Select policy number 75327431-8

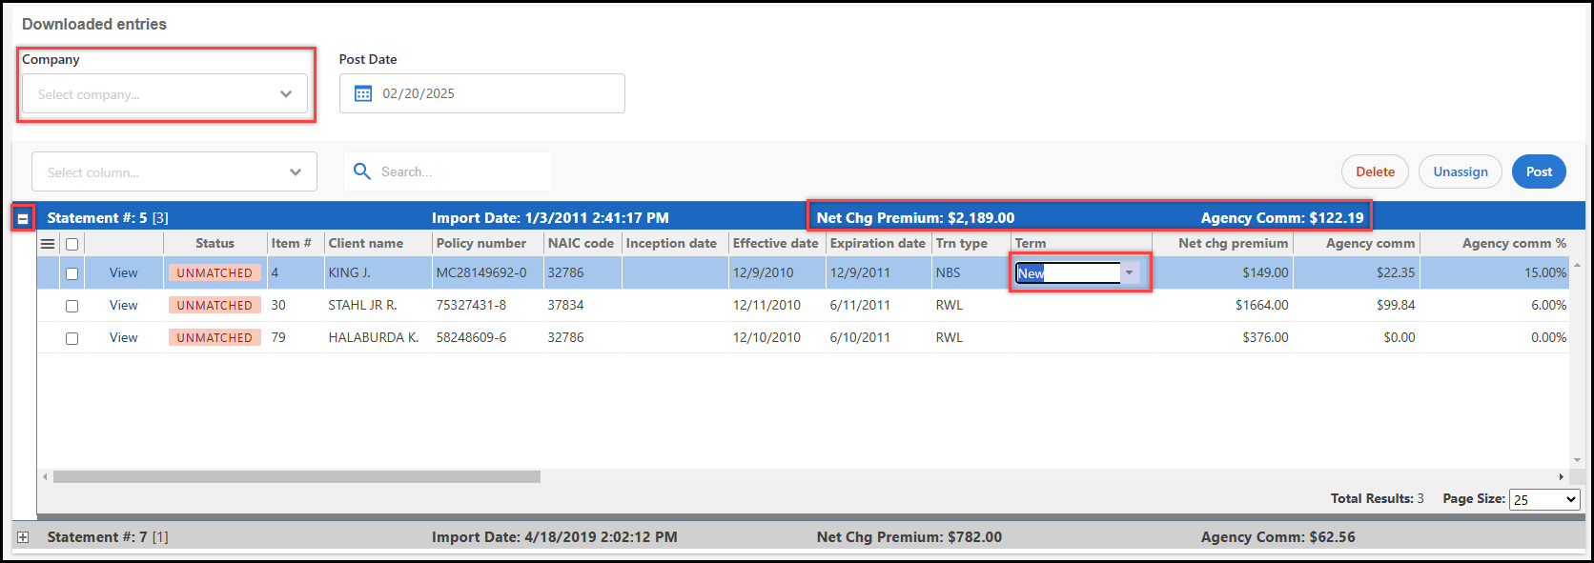point(471,305)
